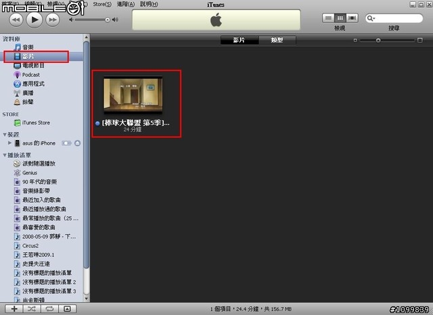433x315 pixels.
Task: Toggle shuffle playback button
Action: (32, 309)
